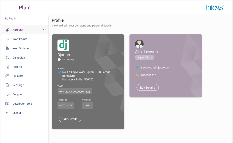This screenshot has height=143, width=233.
Task: Click the yellow phone icon
Action: click(137, 75)
